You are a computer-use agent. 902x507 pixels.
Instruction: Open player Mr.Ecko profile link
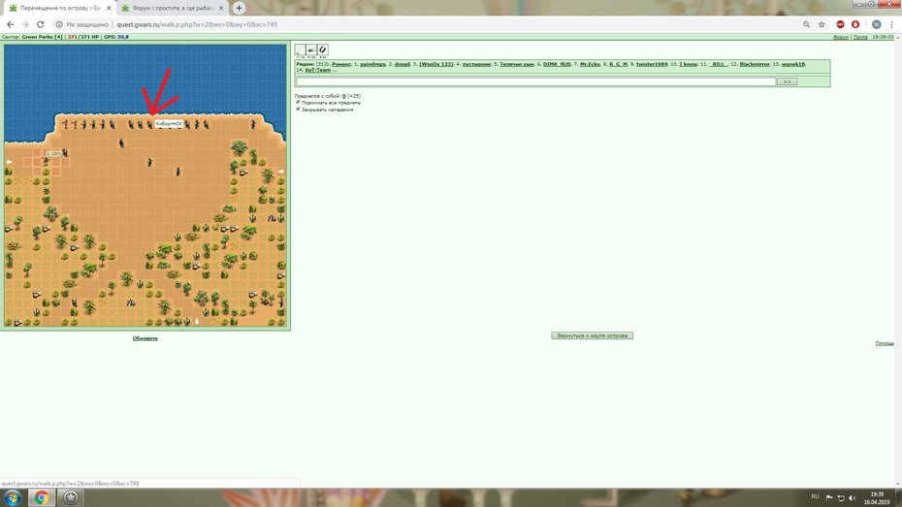tap(591, 64)
